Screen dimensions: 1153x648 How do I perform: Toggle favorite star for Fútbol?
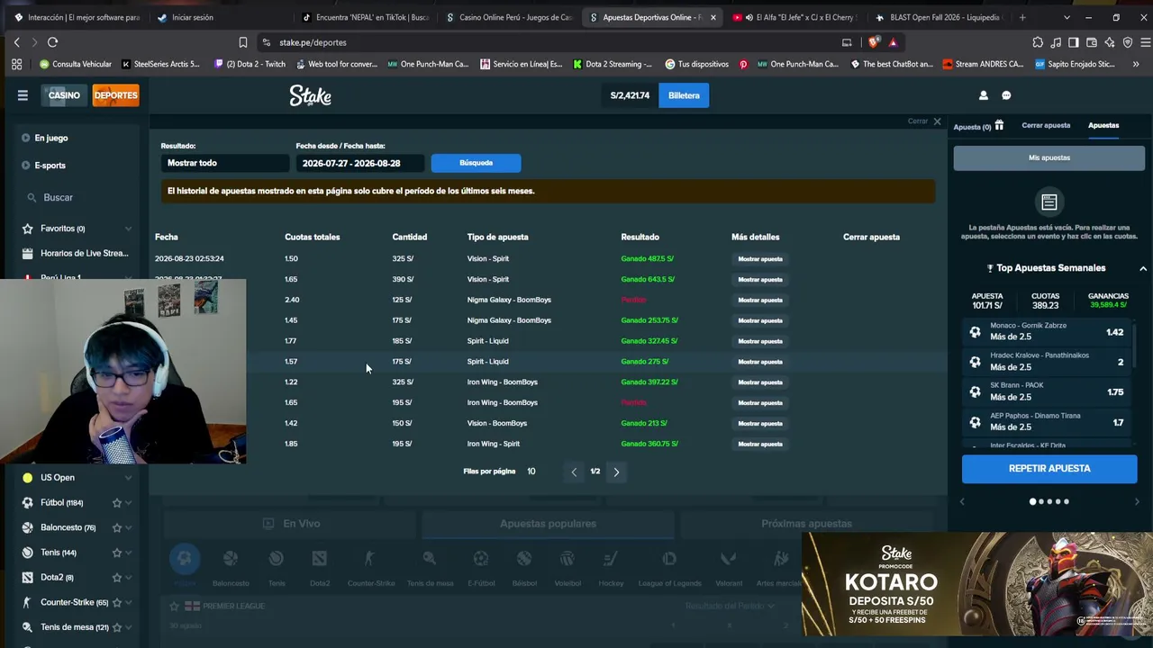tap(117, 503)
